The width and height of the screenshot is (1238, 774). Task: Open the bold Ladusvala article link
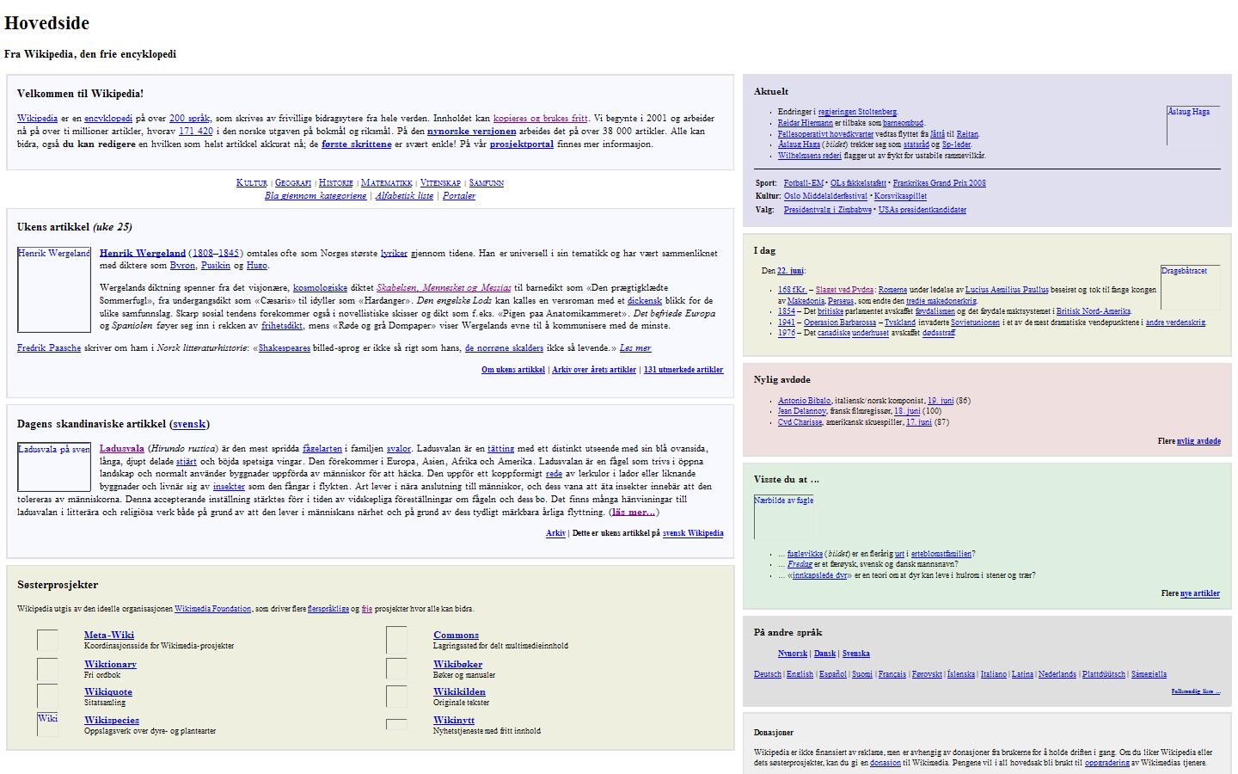[122, 449]
